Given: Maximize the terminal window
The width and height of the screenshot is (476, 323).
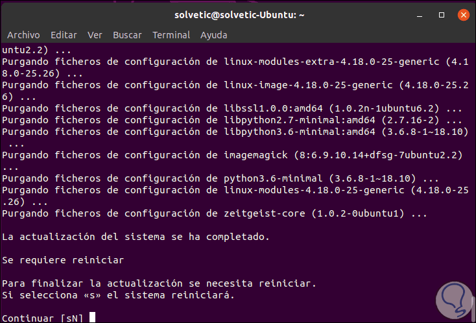Looking at the screenshot, I should [442, 14].
